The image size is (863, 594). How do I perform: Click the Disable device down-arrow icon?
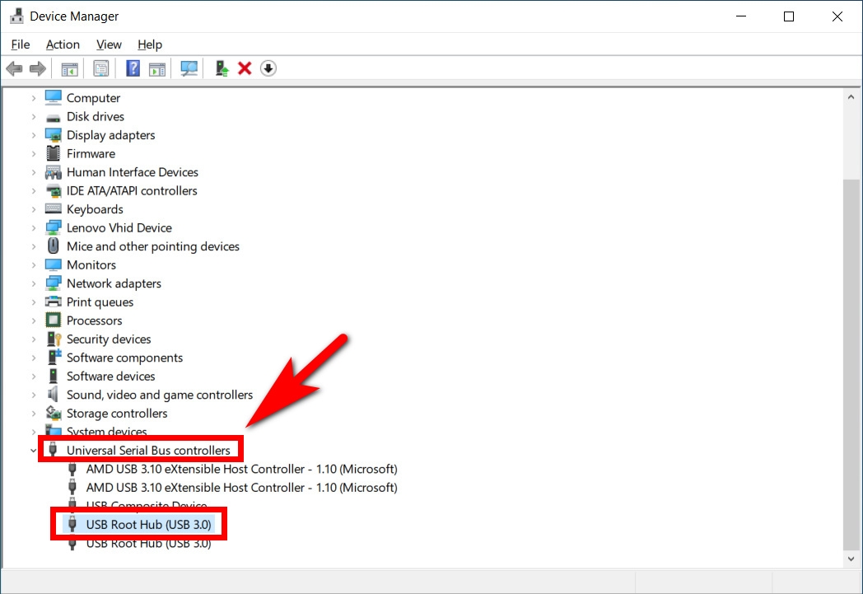tap(268, 68)
